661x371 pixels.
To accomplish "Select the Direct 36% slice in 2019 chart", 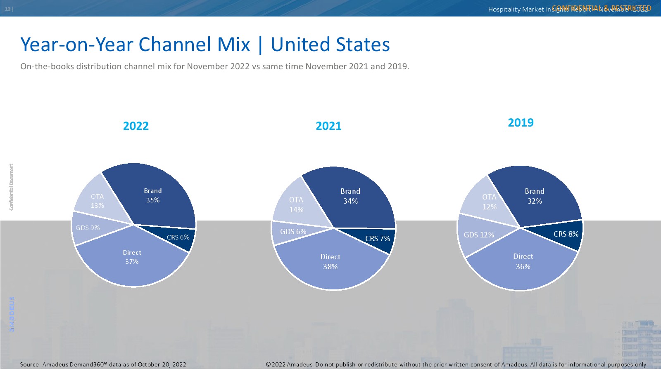I will (523, 262).
